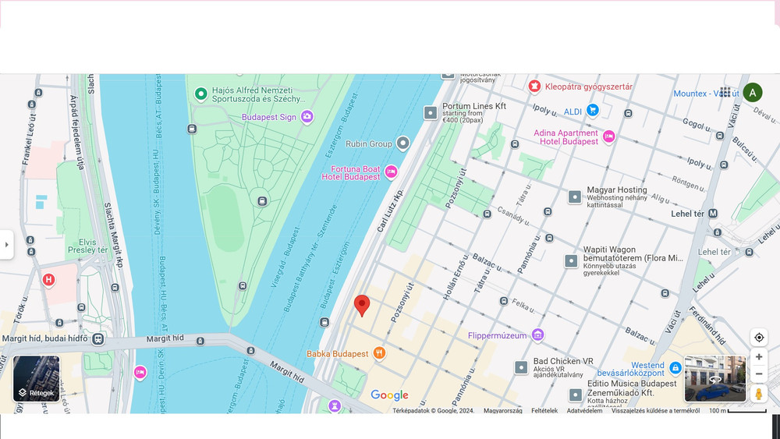
Task: Open the Adatvédelem privacy link
Action: [584, 411]
